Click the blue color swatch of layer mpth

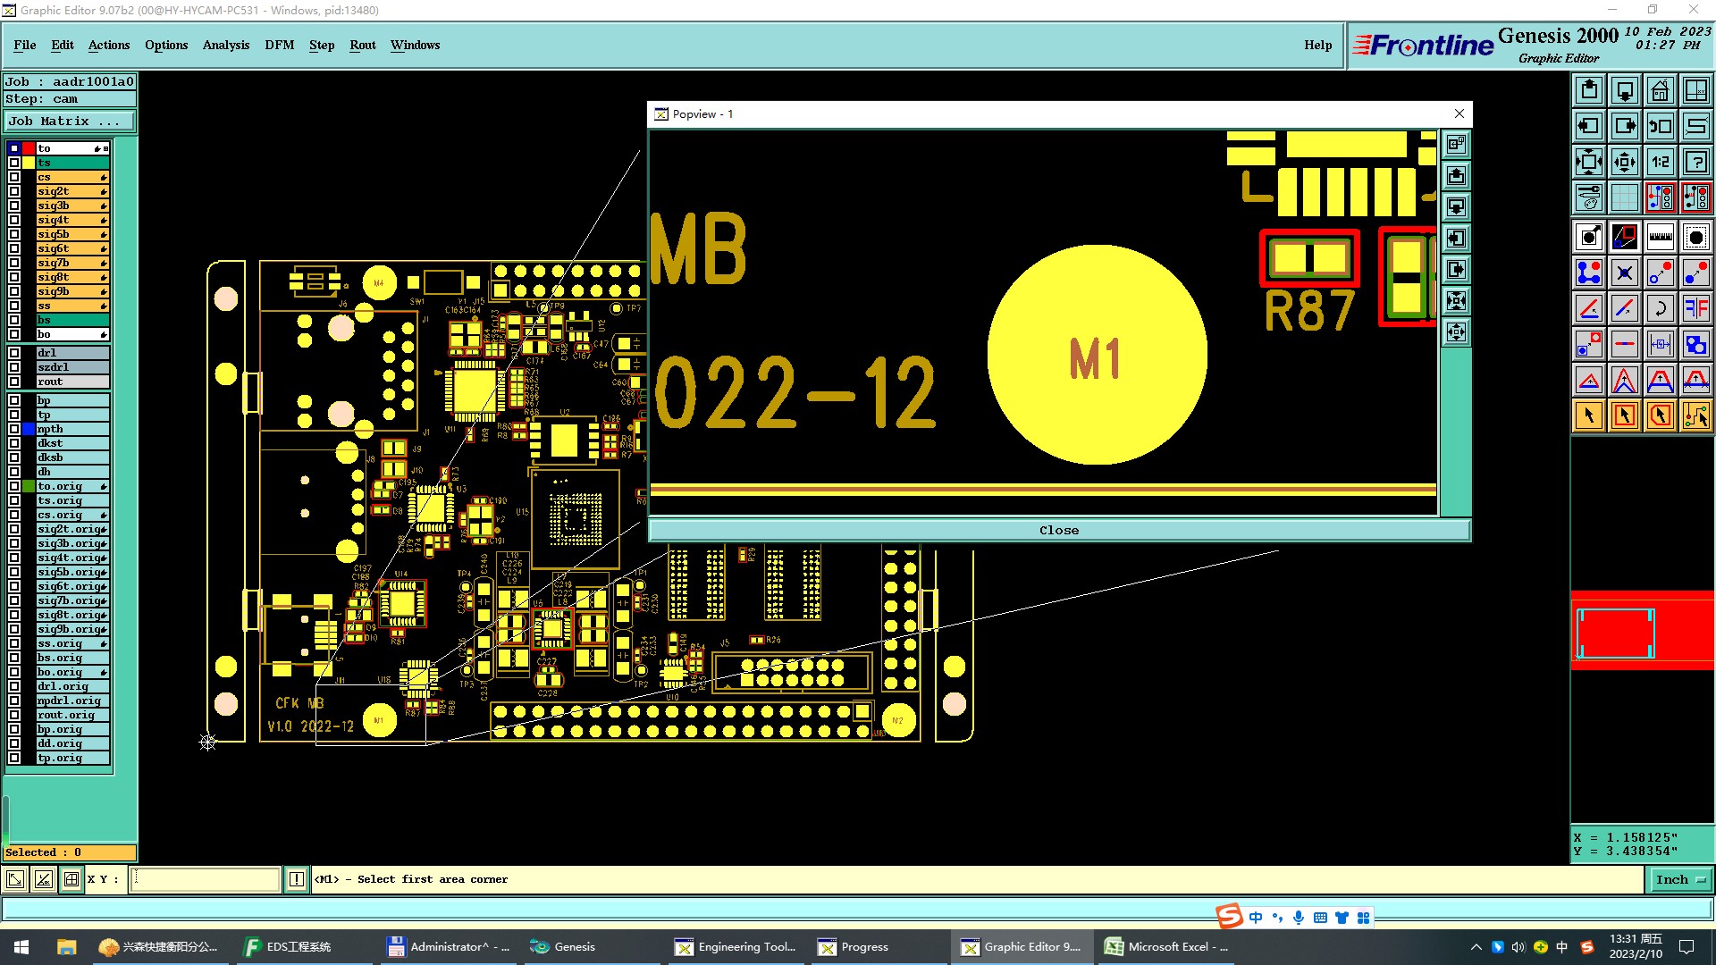[x=29, y=429]
